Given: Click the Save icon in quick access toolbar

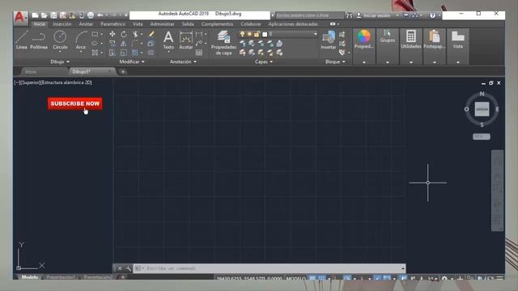Looking at the screenshot, I should [x=53, y=15].
